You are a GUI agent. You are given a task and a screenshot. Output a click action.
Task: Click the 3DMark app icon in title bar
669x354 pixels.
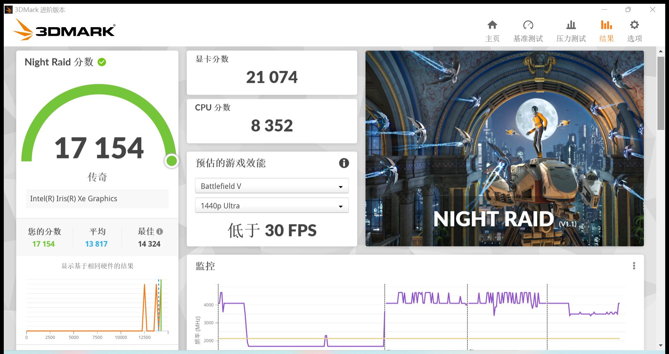click(9, 10)
